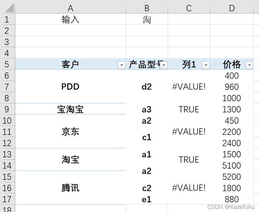
Task: Click price cell 1800
Action: [232, 188]
